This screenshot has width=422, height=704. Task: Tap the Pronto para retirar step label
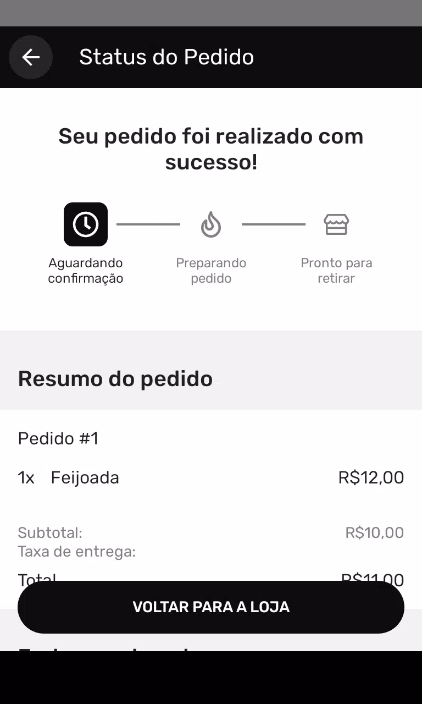[x=336, y=271]
